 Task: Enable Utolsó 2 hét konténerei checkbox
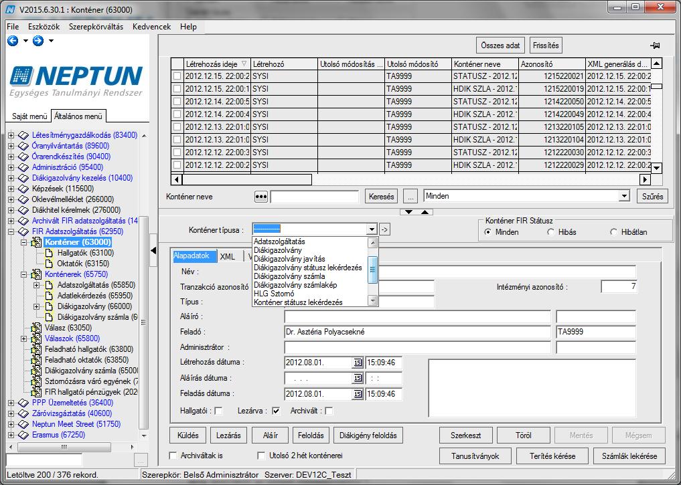pos(261,456)
